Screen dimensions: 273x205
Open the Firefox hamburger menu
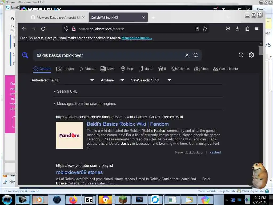257,29
